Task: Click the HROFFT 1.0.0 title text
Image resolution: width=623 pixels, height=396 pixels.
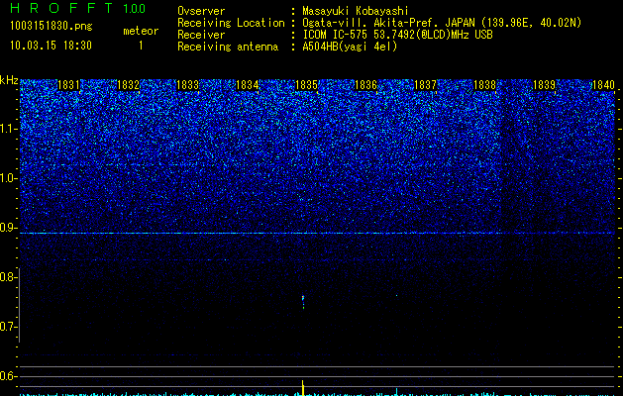Action: pos(77,8)
